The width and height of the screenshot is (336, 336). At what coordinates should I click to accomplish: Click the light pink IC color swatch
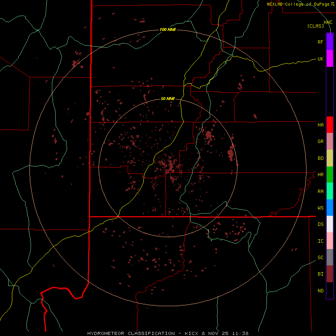click(x=330, y=241)
